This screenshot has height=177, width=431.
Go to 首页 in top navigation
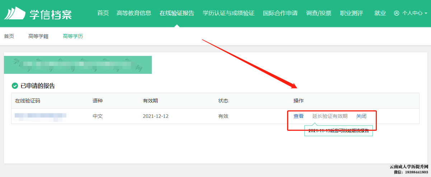pos(103,13)
